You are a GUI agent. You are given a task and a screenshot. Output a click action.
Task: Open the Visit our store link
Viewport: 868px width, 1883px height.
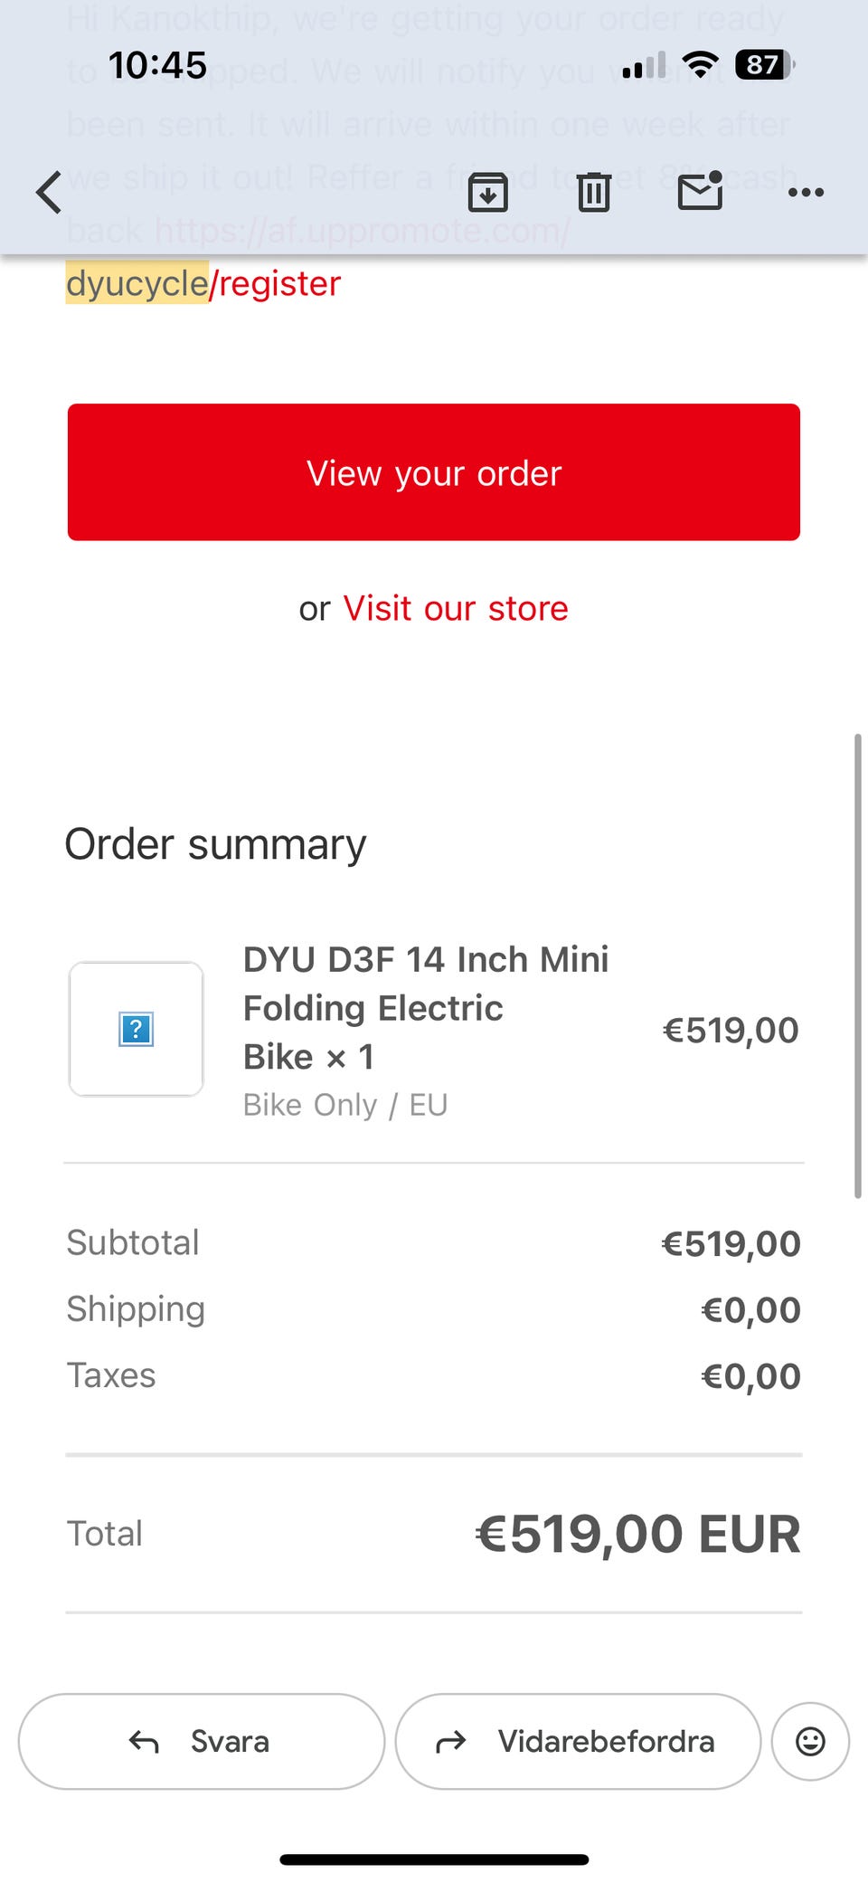tap(456, 608)
